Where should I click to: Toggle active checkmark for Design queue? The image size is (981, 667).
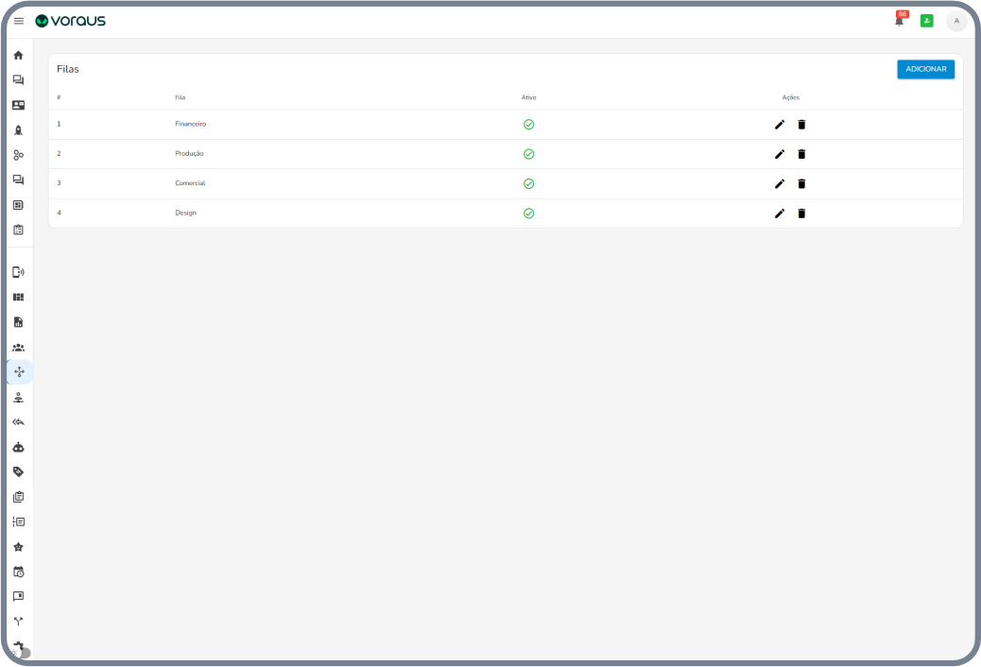coord(528,214)
